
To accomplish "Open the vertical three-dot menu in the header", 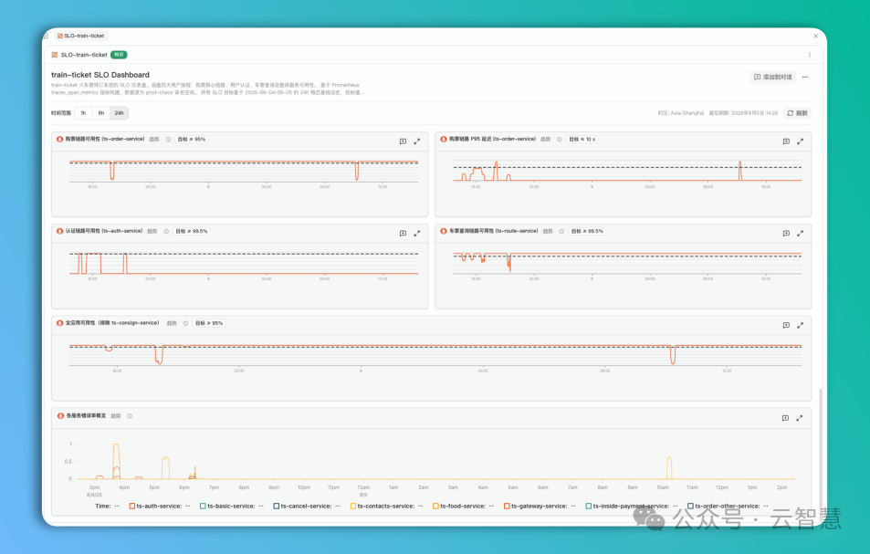I will [810, 55].
